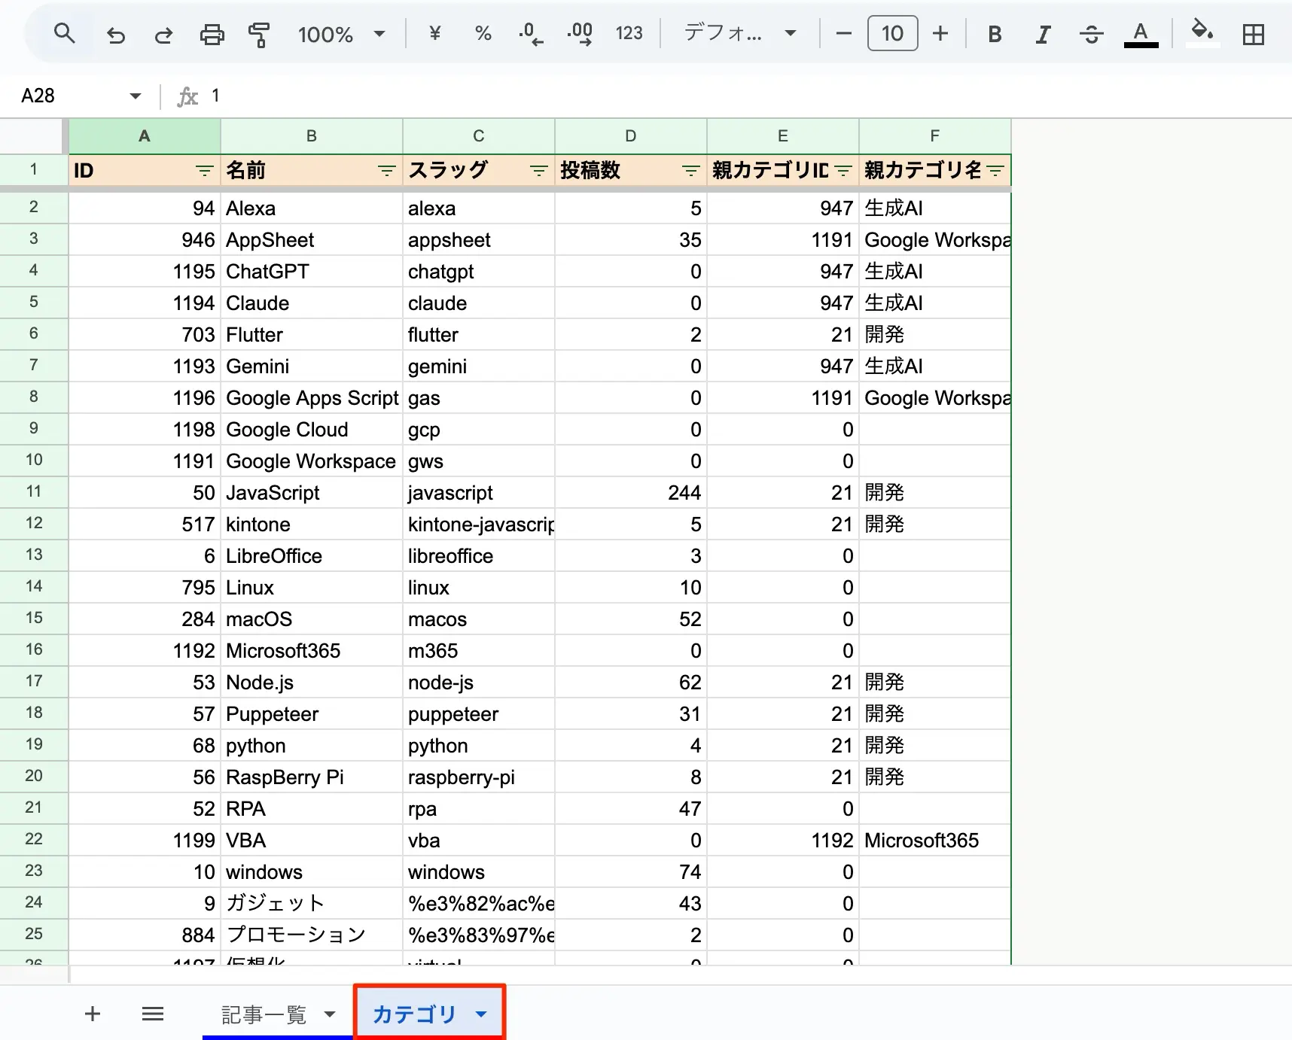Toggle strikethrough formatting

[1091, 35]
